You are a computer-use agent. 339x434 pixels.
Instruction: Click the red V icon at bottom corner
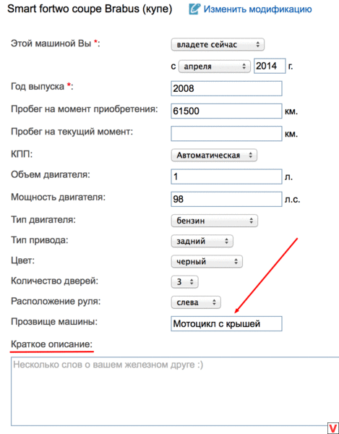(x=333, y=428)
